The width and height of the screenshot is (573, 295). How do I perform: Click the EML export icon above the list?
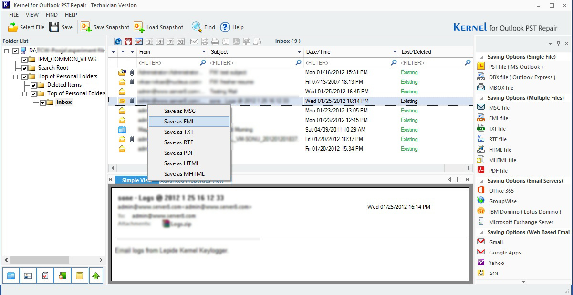(x=205, y=41)
